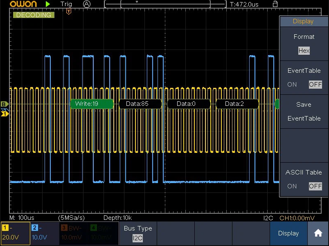The image size is (329, 246).
Task: Click the B bus level marker
Action: click(5, 104)
